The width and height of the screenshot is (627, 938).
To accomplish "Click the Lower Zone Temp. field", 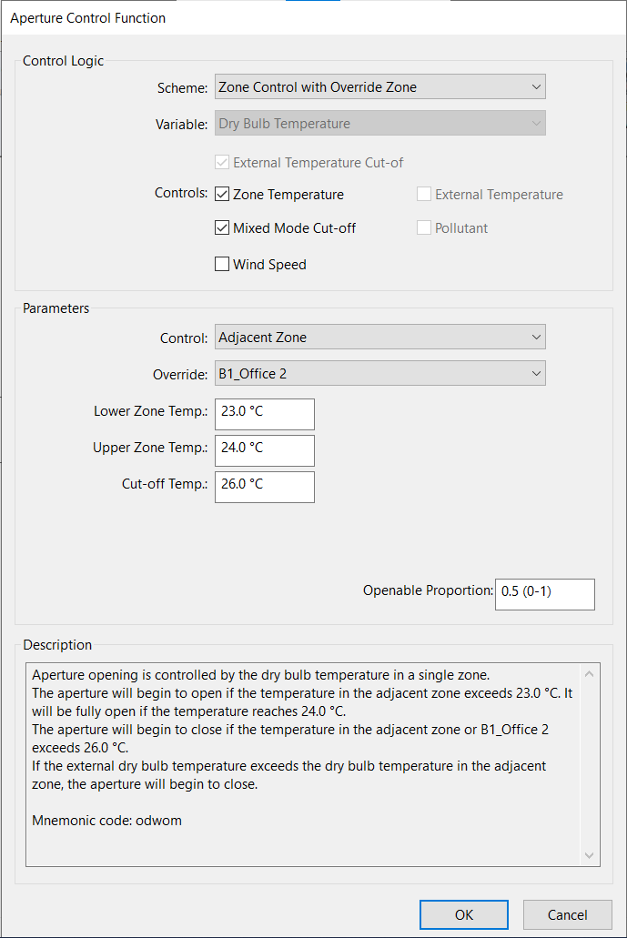I will click(x=265, y=414).
